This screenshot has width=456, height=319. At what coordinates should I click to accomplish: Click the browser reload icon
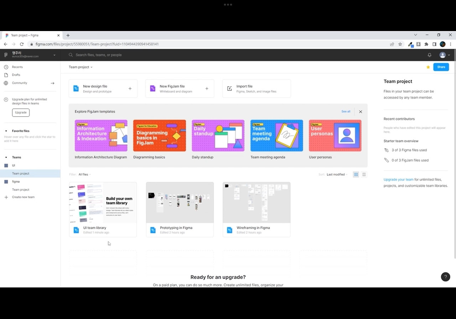pyautogui.click(x=22, y=44)
